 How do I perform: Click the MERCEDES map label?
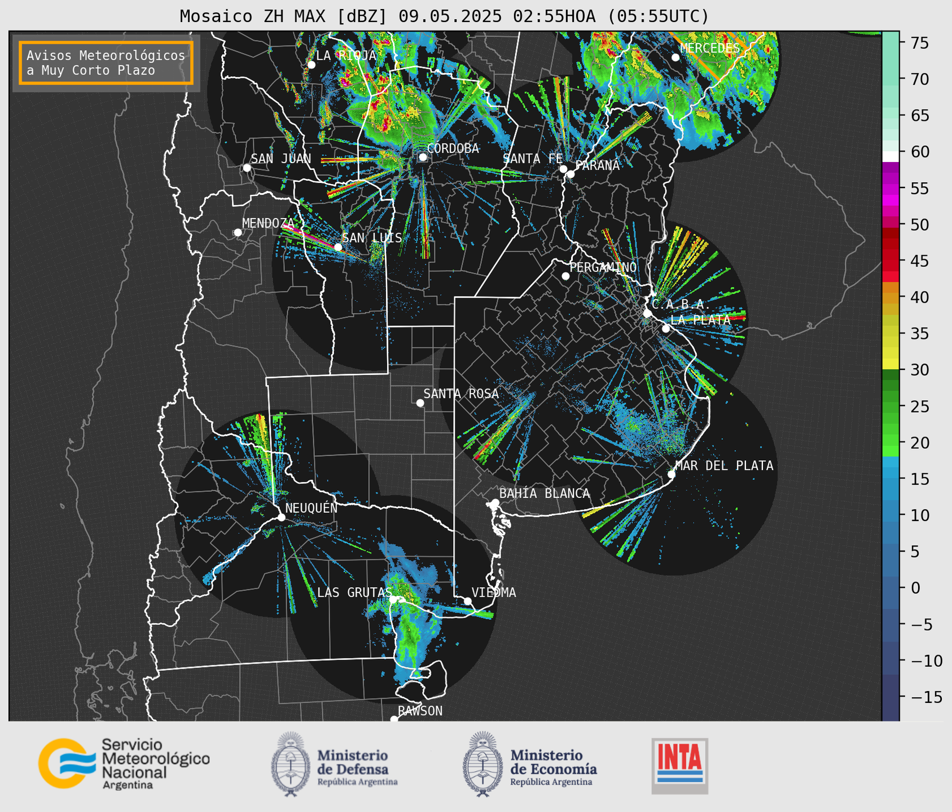710,49
